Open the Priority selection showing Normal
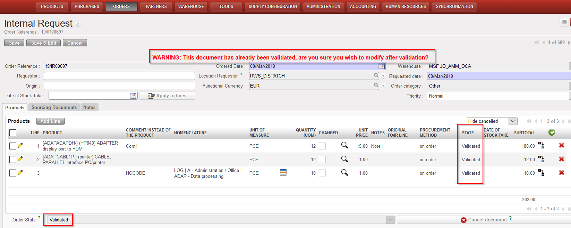This screenshot has width=571, height=228. (498, 96)
